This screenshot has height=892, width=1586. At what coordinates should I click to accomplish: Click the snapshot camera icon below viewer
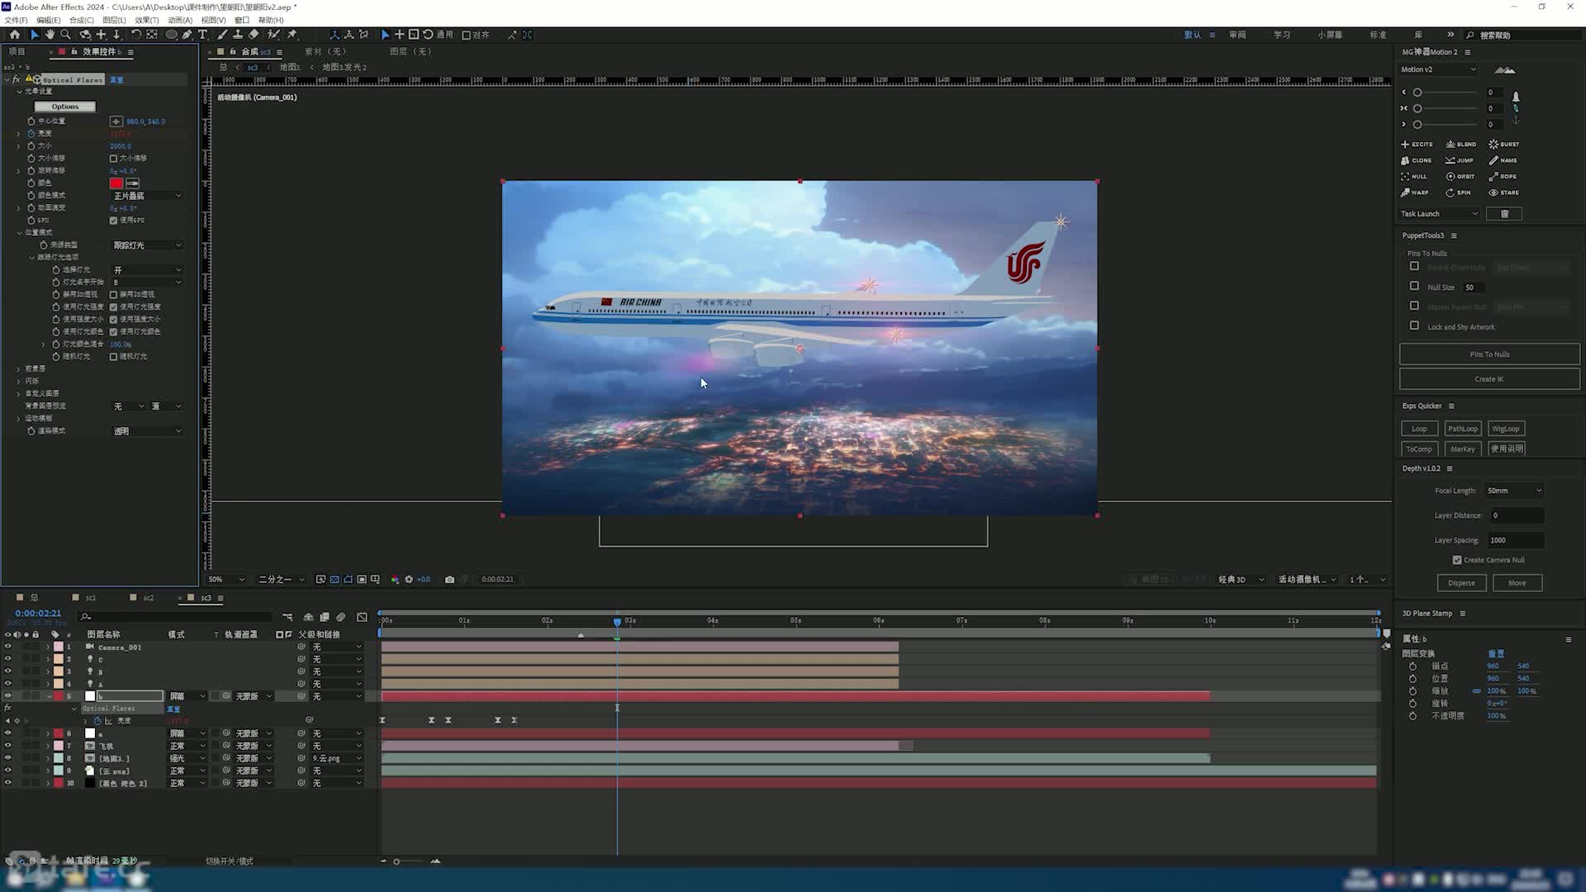coord(449,579)
